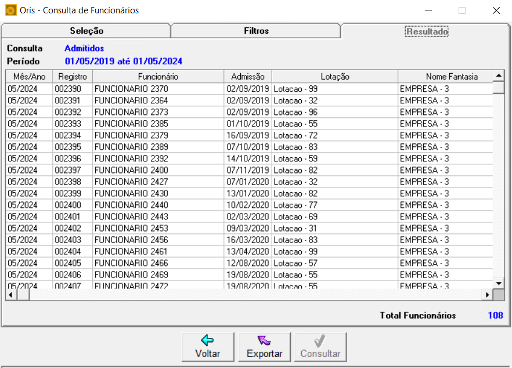
Task: Click Lotacao - 77 cell
Action: click(x=335, y=205)
